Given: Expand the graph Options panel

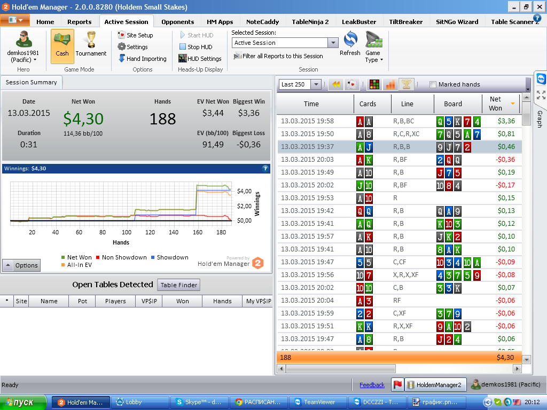Looking at the screenshot, I should pos(21,265).
